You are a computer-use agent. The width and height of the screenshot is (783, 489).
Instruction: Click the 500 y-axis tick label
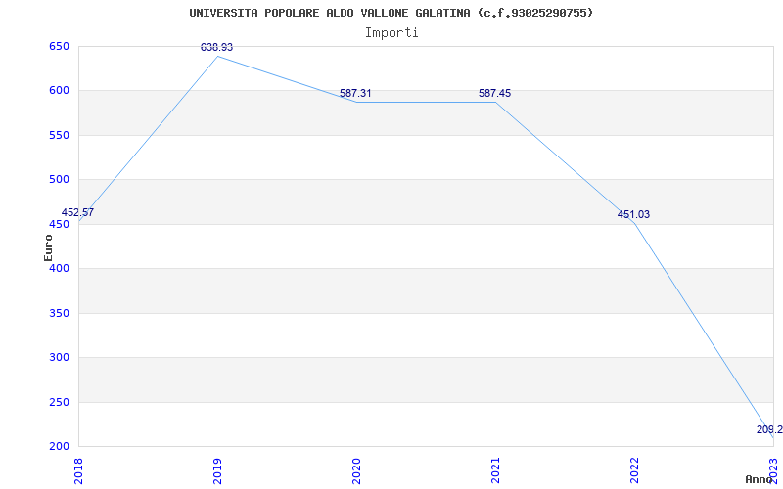coord(59,180)
